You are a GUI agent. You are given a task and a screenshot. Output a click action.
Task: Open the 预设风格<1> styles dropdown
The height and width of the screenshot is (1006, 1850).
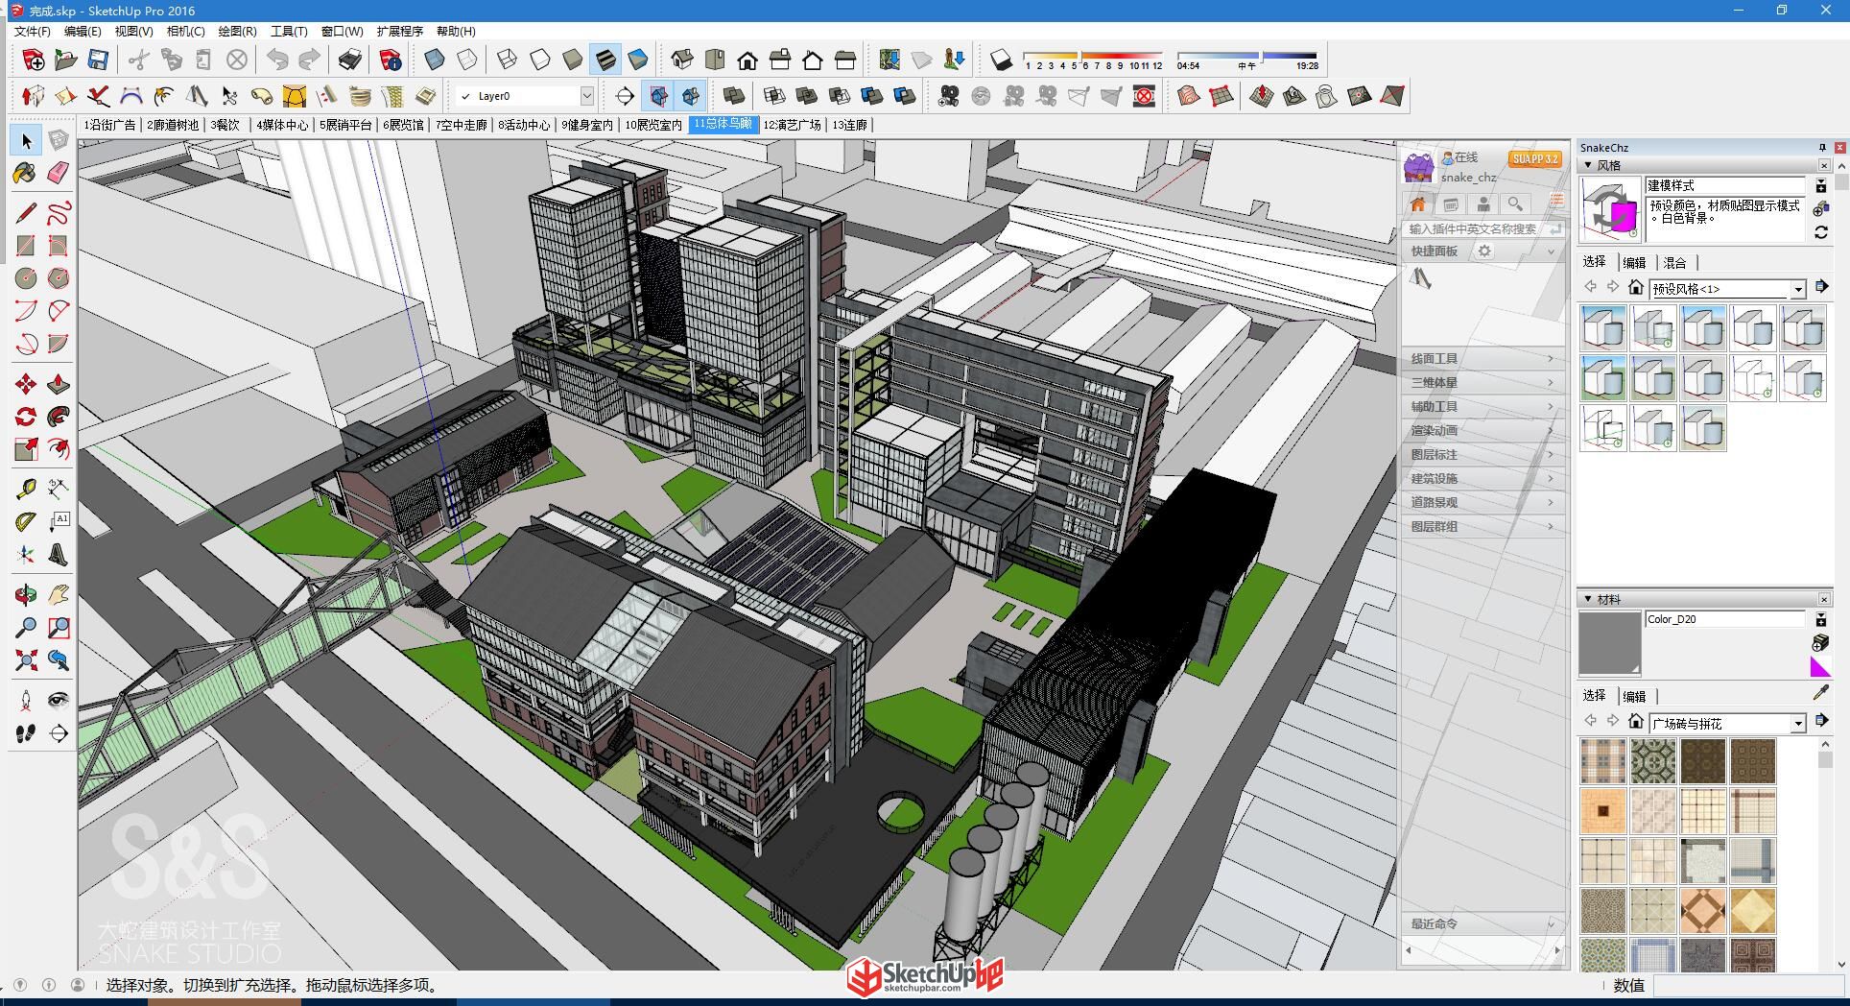(1797, 289)
